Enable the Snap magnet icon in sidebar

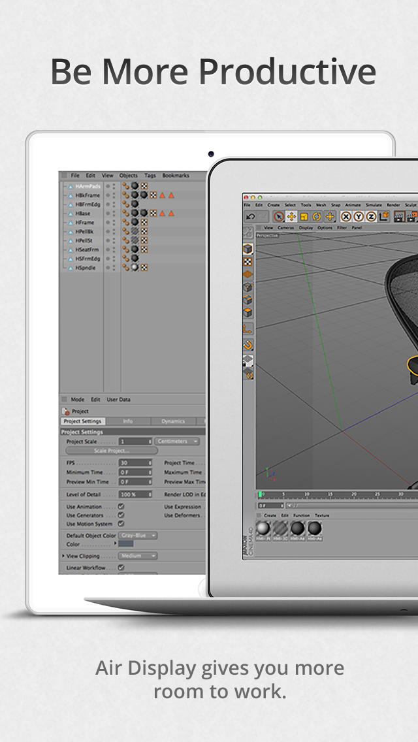(248, 344)
